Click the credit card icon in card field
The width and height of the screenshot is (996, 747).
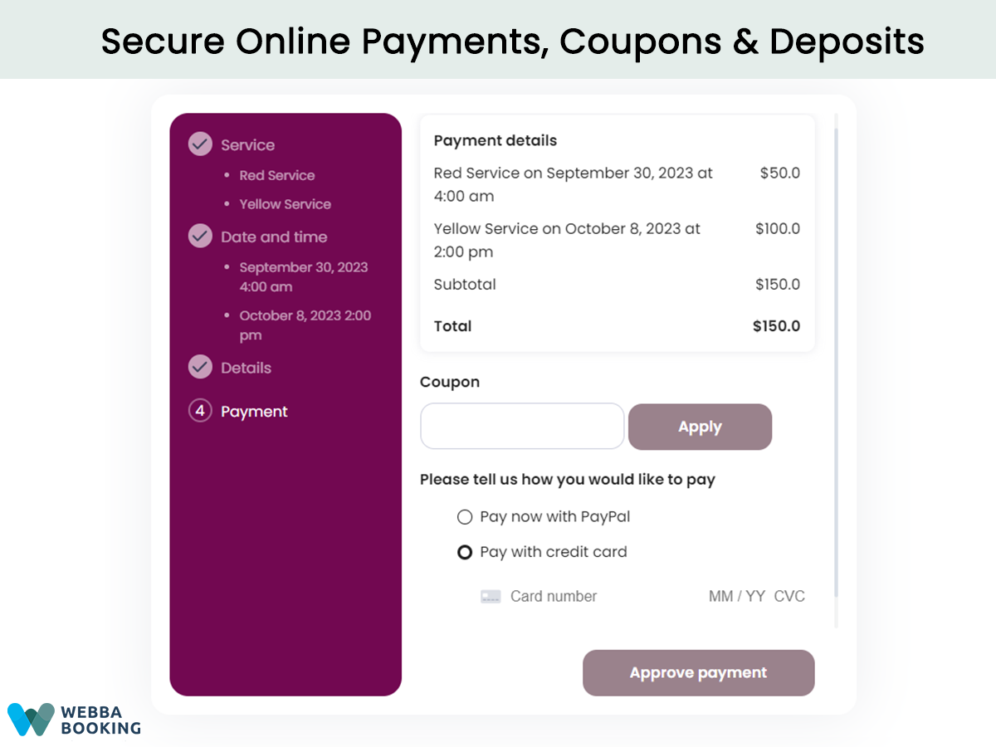[491, 596]
